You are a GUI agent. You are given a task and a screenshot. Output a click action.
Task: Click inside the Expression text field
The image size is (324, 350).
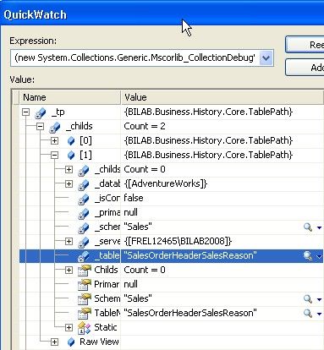[x=135, y=58]
